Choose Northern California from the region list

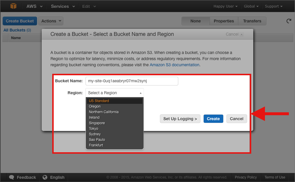pyautogui.click(x=115, y=112)
